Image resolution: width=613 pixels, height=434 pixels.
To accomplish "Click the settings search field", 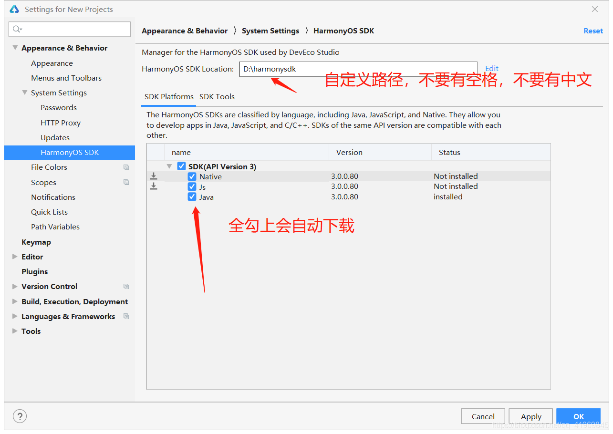I will coord(70,29).
